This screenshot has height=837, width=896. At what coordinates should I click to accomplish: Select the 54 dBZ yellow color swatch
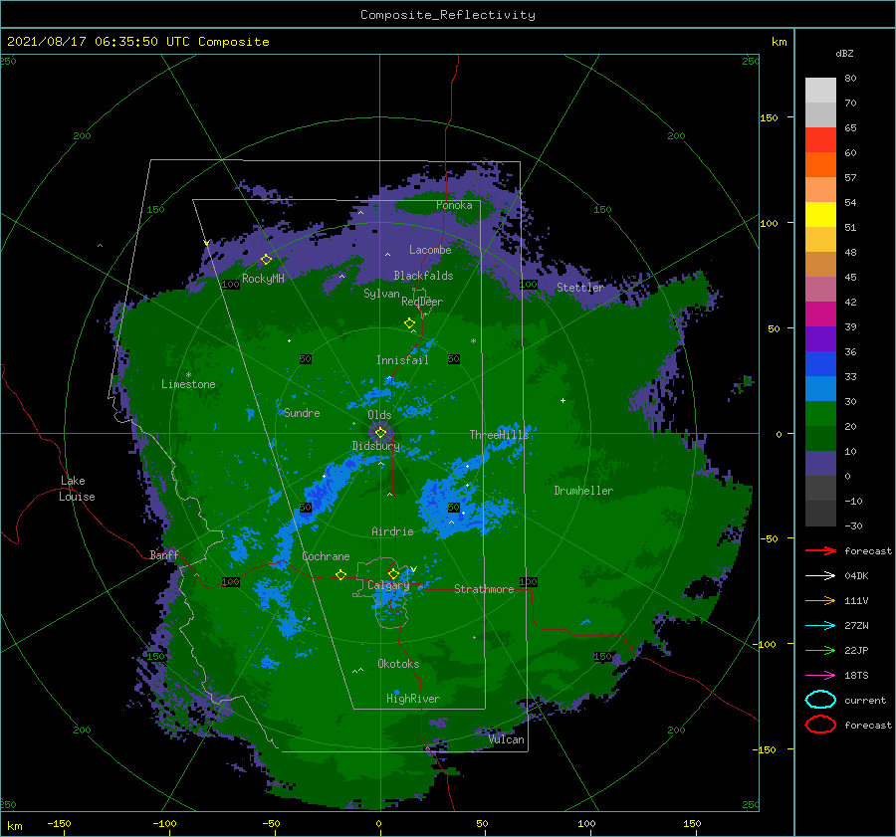pos(820,214)
